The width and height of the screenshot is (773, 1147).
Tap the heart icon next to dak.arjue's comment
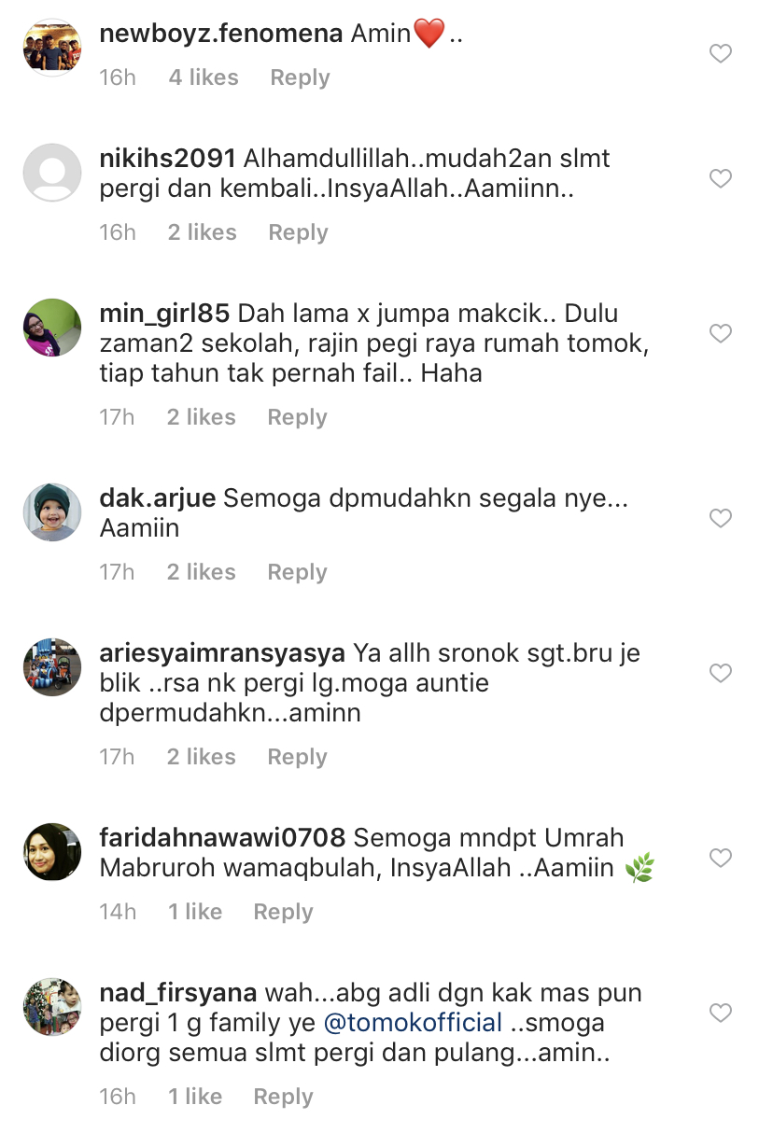720,518
